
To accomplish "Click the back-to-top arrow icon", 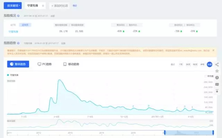I will point(217,91).
